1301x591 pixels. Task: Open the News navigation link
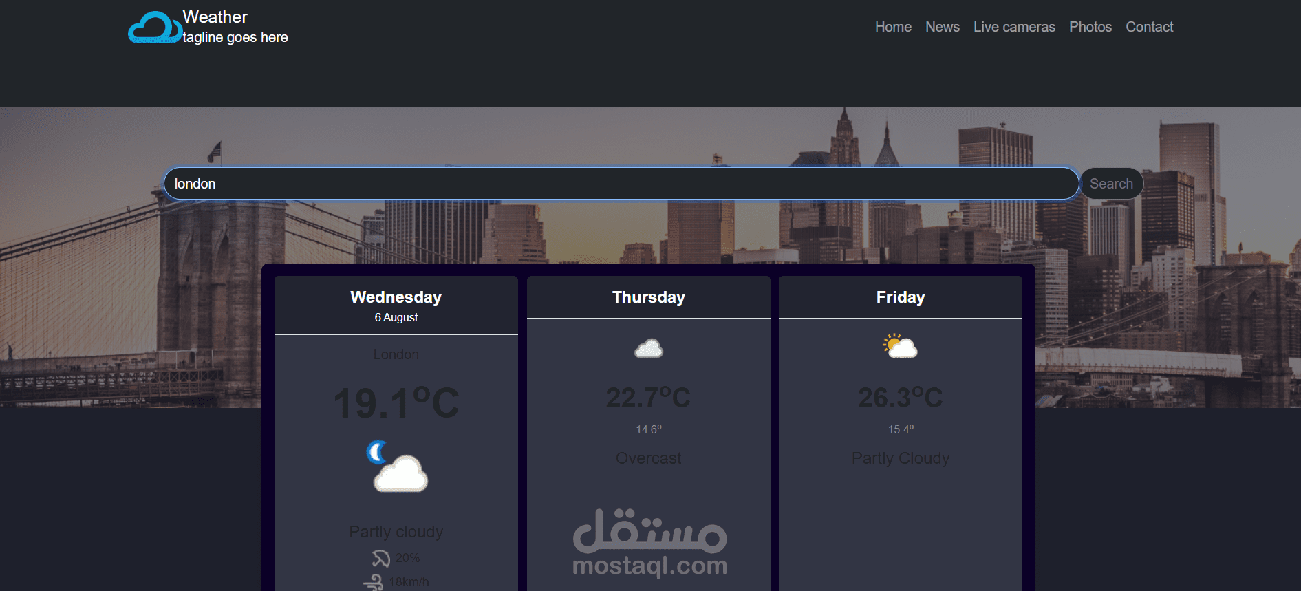(942, 27)
